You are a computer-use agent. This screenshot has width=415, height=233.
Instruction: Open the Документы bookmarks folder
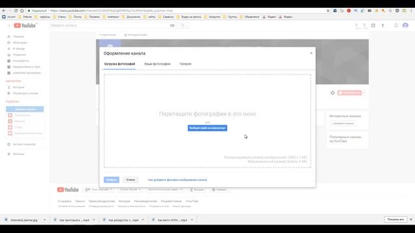pos(131,17)
